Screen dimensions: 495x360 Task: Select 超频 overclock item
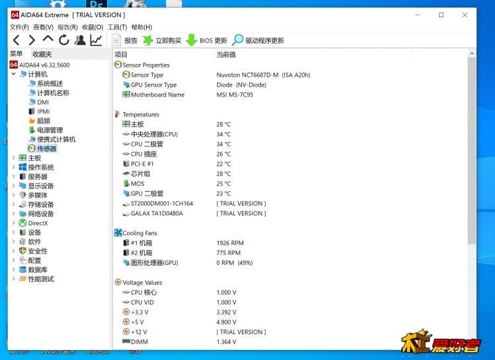(40, 121)
